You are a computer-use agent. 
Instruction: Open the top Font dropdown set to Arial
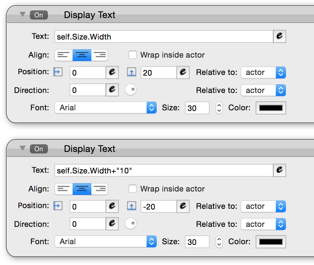[x=106, y=108]
